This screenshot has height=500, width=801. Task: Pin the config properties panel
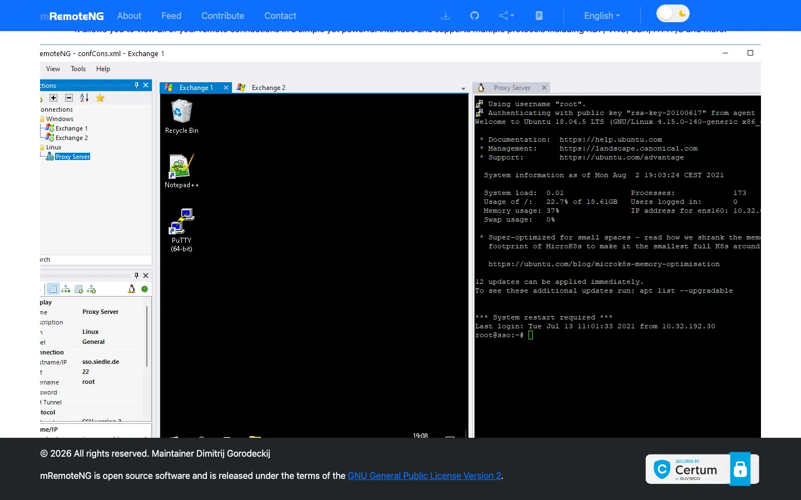click(x=136, y=276)
